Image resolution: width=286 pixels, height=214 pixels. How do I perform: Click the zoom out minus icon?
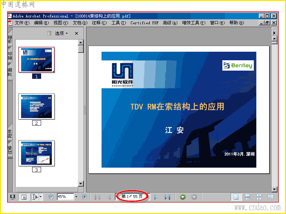point(51,197)
